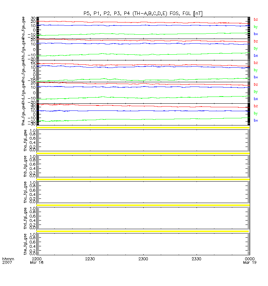Click 'bx' legend label of the_fgs_gse panel

point(255,120)
